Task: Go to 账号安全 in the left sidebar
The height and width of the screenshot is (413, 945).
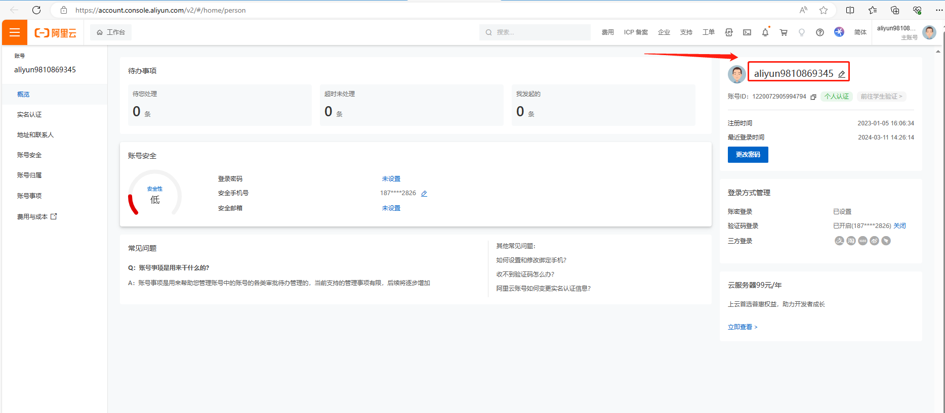Action: tap(29, 155)
